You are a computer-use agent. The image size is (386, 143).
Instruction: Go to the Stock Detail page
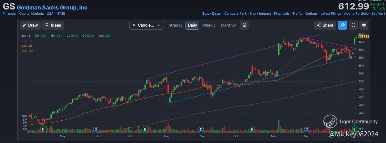click(x=212, y=13)
